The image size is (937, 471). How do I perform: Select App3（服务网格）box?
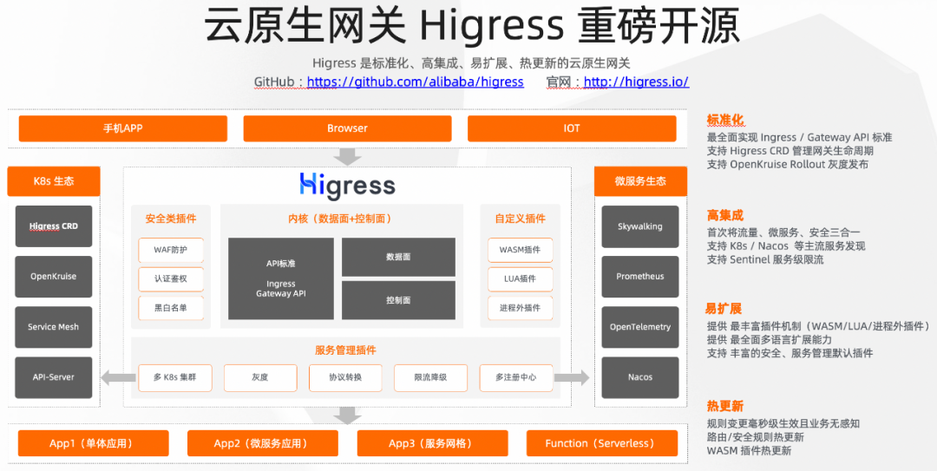tap(433, 443)
